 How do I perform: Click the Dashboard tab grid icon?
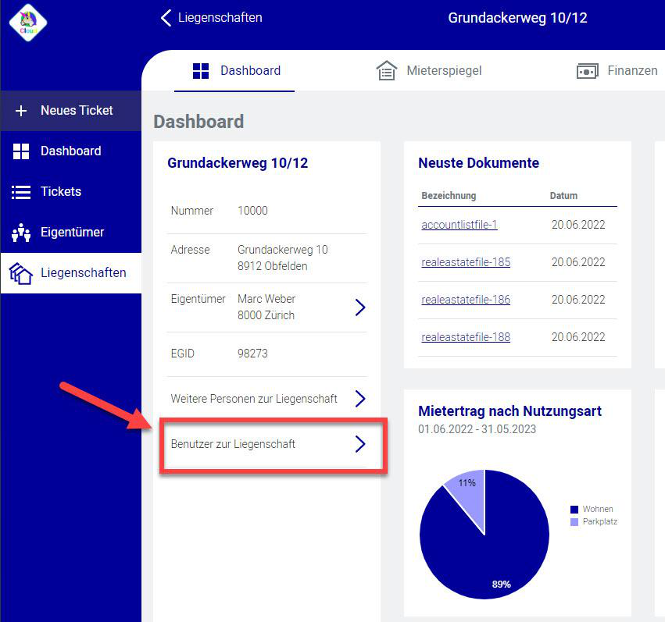(201, 71)
